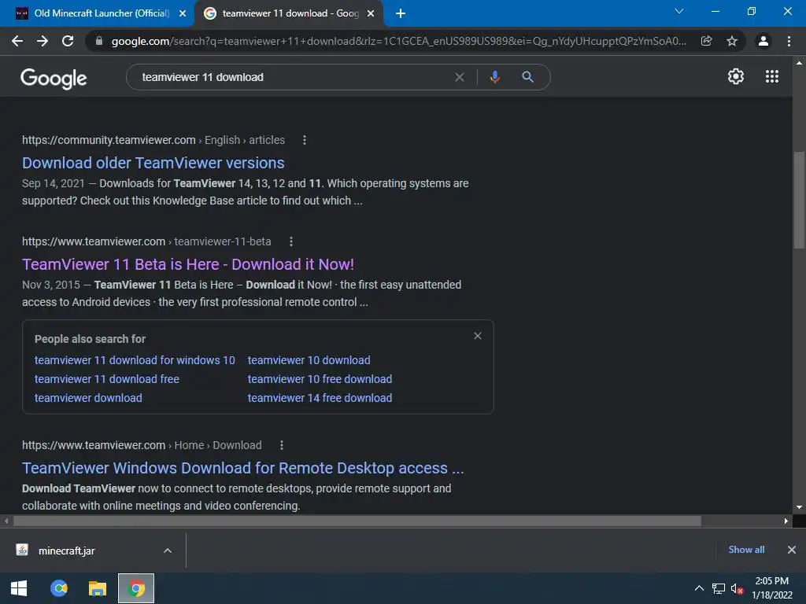Switch to Old Minecraft Launcher (Official) tab

pos(102,13)
